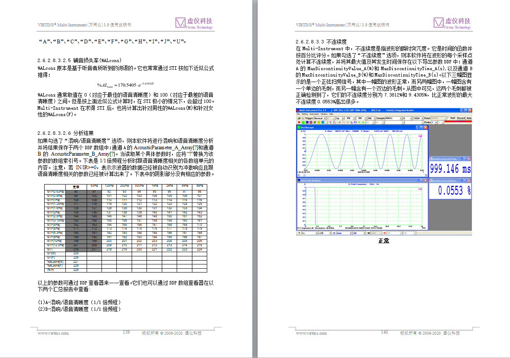
Task: Click the red input level bar
Action: [458, 121]
